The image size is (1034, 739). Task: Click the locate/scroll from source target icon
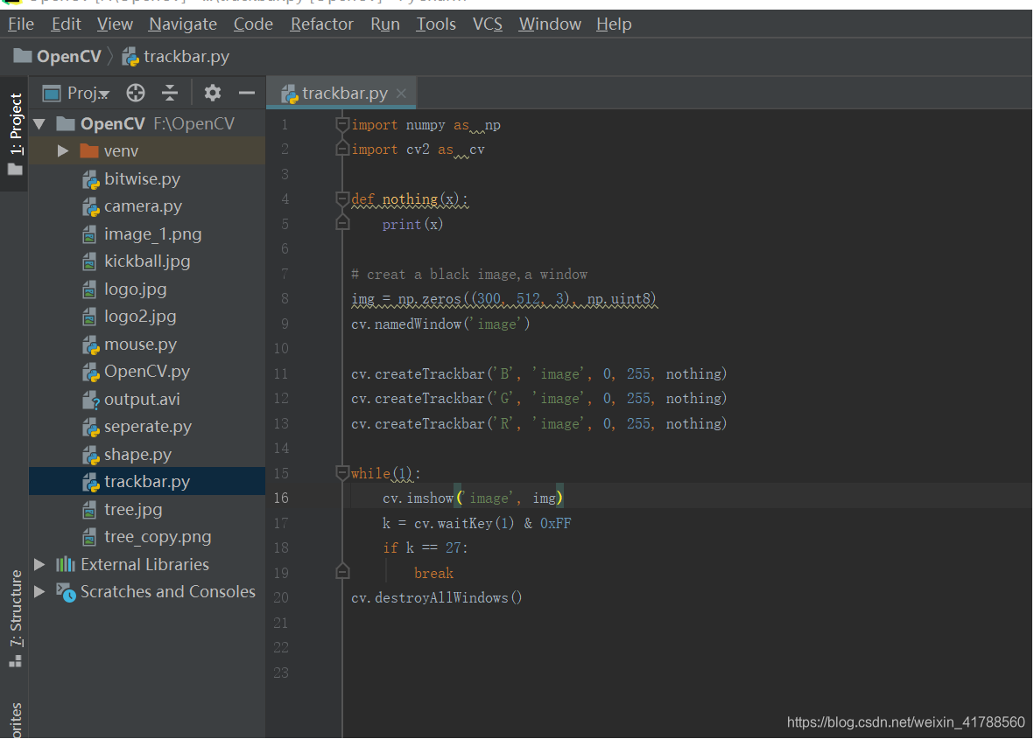(x=135, y=93)
